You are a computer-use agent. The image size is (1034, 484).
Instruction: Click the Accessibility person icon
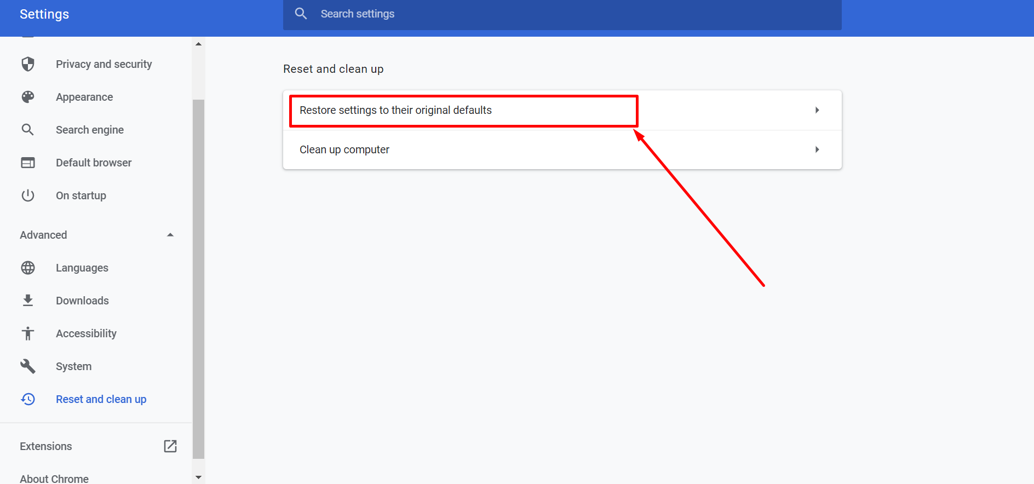point(28,333)
